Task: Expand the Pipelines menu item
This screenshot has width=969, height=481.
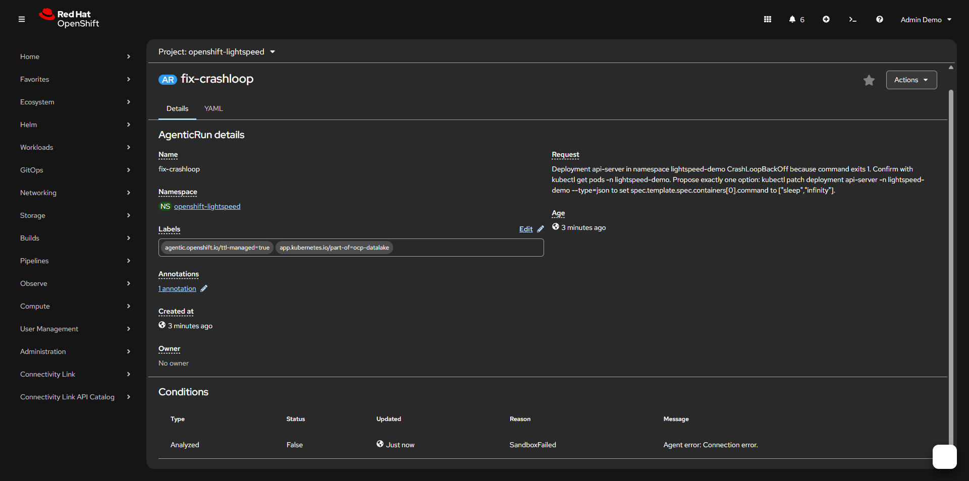Action: pos(75,261)
